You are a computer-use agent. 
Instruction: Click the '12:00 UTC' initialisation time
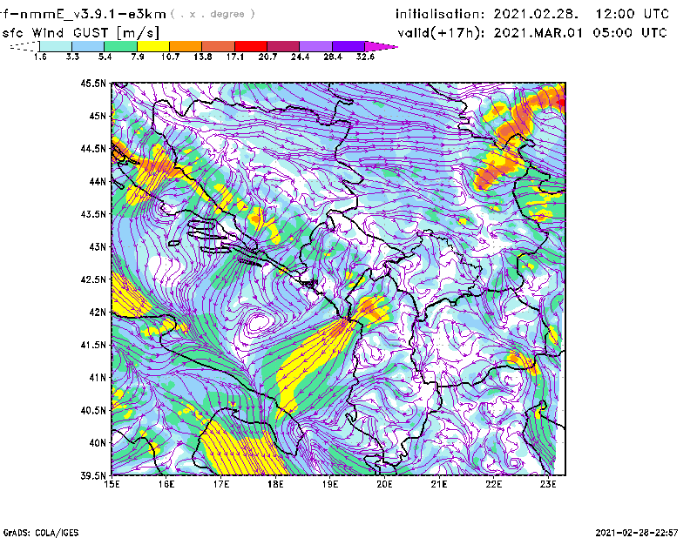pyautogui.click(x=633, y=14)
